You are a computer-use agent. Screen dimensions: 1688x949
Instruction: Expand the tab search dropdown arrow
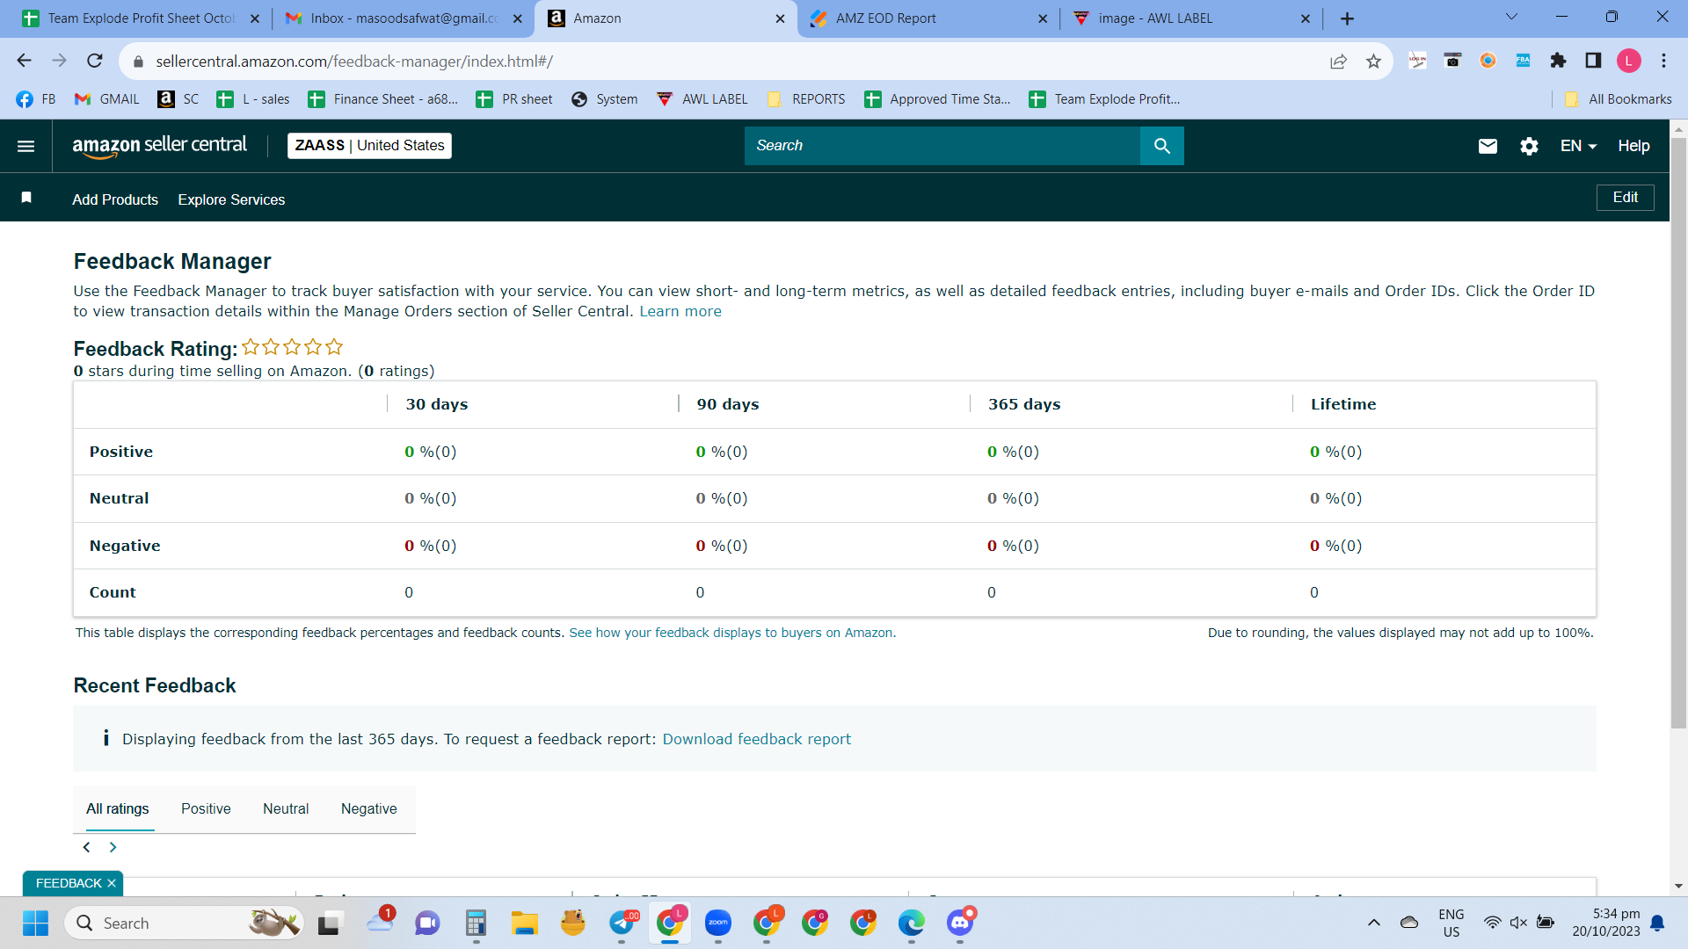click(x=1512, y=18)
